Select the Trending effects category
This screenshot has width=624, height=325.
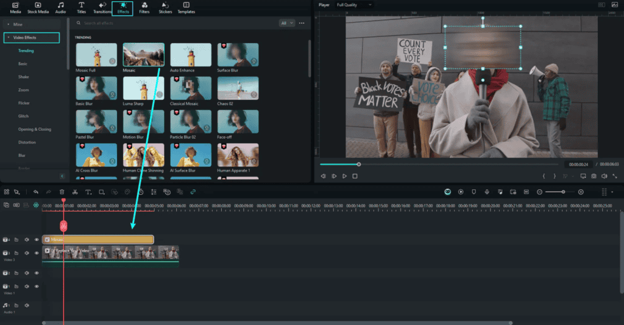(26, 51)
